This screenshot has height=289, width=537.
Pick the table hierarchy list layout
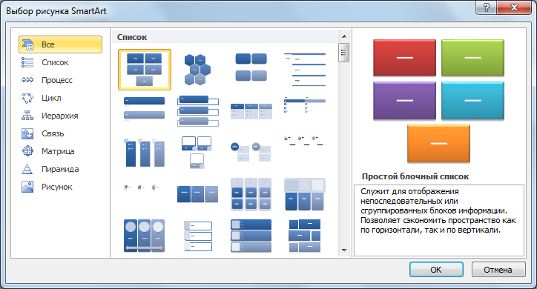(x=304, y=194)
